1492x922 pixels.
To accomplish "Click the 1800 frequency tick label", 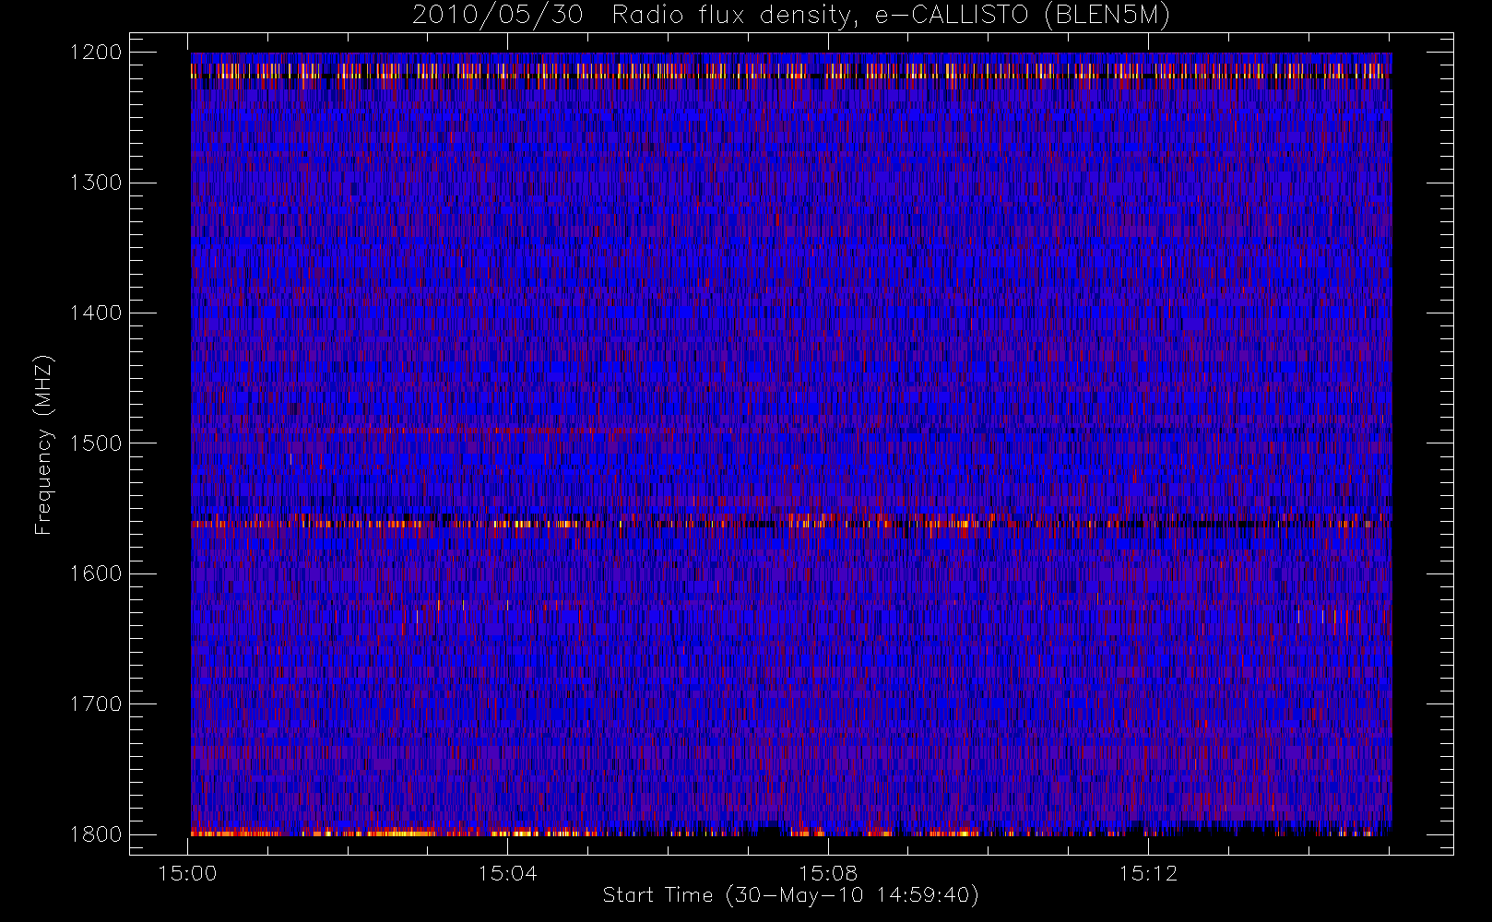I will pos(96,834).
